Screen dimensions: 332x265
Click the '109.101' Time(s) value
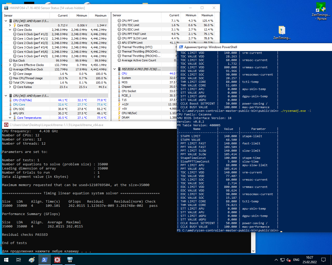click(x=53, y=206)
